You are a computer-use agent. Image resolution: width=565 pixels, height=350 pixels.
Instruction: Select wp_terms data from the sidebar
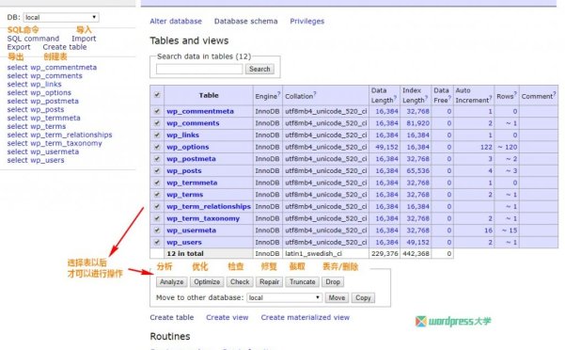17,126
